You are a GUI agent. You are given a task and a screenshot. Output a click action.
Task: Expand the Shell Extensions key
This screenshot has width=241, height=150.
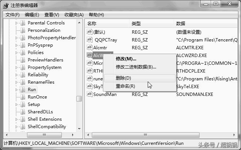[x=16, y=119]
